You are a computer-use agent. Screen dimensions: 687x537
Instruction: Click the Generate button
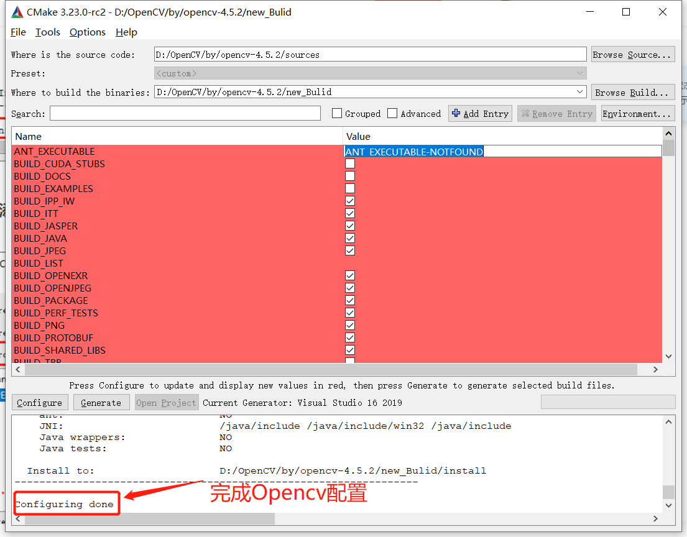[101, 403]
